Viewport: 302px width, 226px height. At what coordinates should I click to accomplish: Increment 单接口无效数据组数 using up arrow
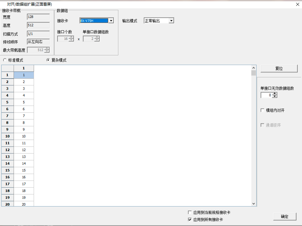275,94
